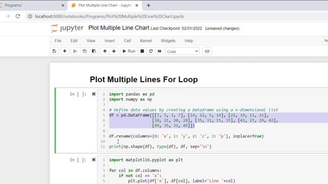This screenshot has width=328, height=184.
Task: Click the 'import pandas as pd' line
Action: [132, 94]
